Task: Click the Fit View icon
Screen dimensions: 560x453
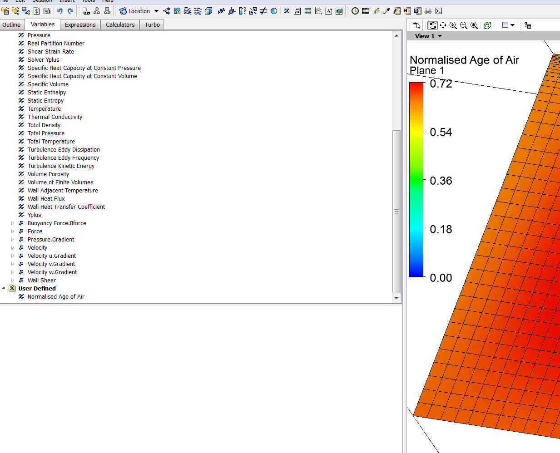Action: [474, 25]
